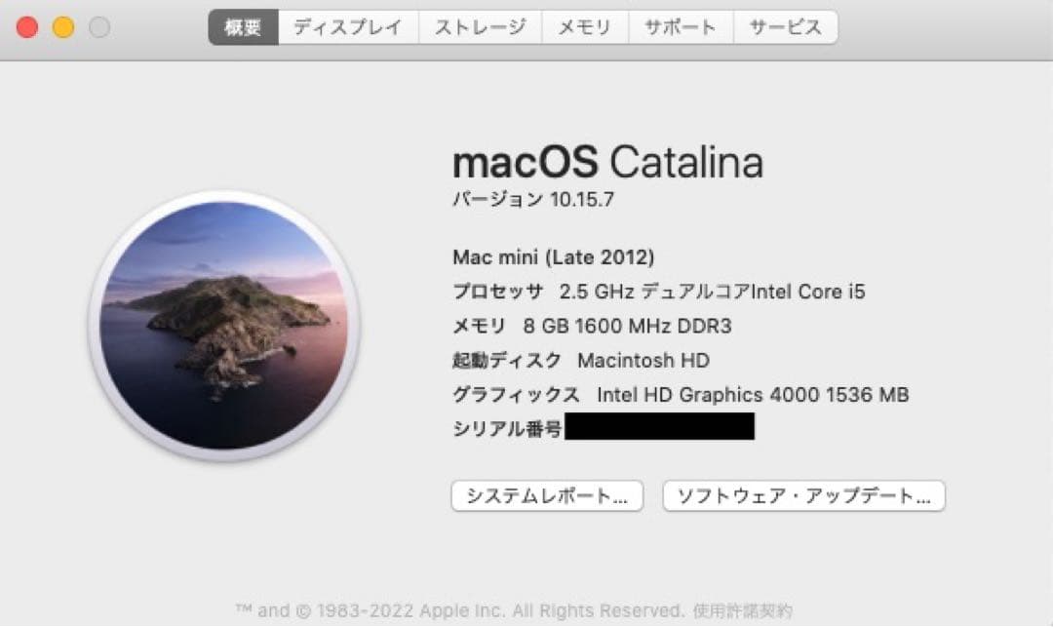Click the プロセッサ spec line
This screenshot has width=1053, height=627.
coord(659,291)
